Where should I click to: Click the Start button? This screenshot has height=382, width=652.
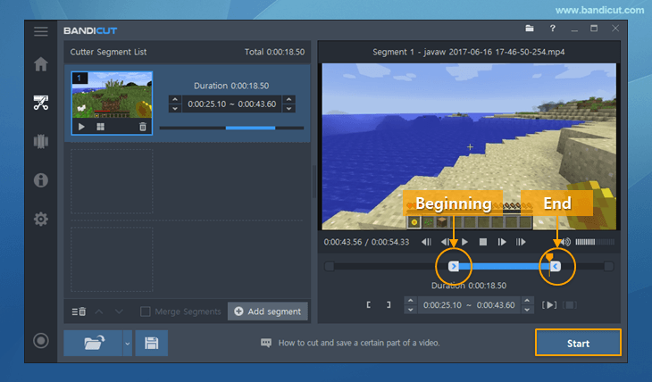578,343
